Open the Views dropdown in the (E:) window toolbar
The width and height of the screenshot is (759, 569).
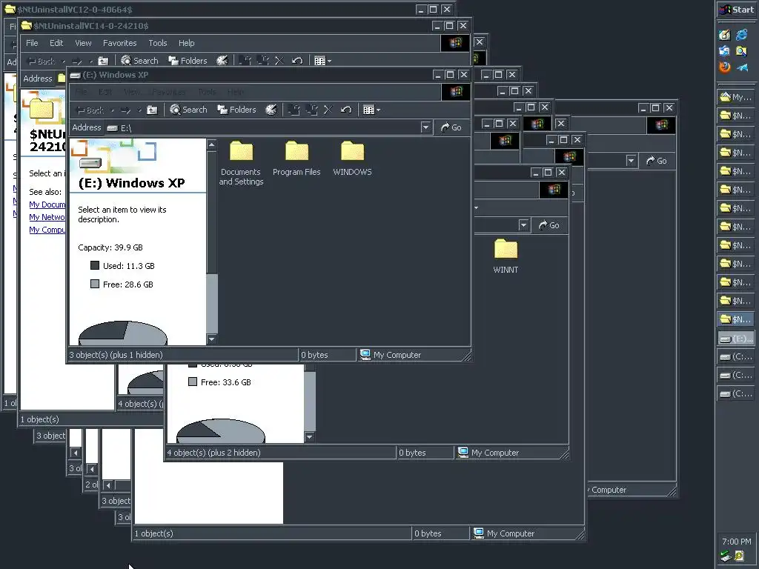pos(371,110)
